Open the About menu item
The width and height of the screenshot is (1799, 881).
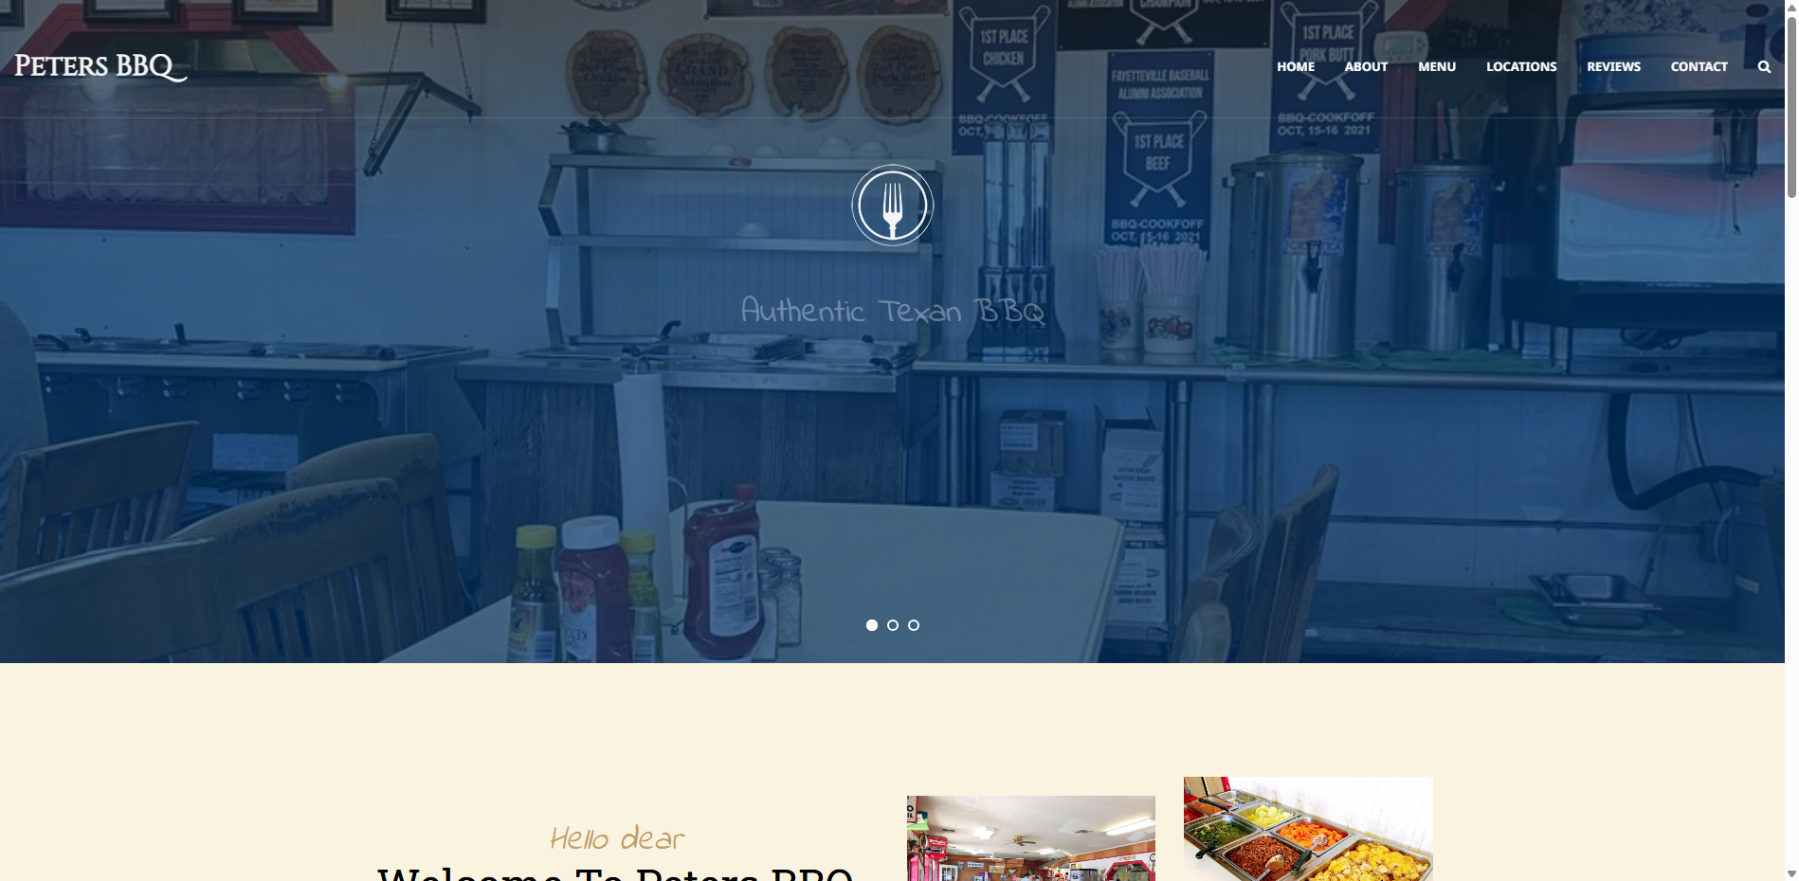1365,66
